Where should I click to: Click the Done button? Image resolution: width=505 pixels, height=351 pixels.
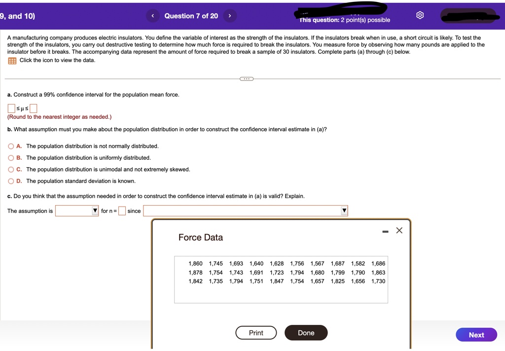306,332
